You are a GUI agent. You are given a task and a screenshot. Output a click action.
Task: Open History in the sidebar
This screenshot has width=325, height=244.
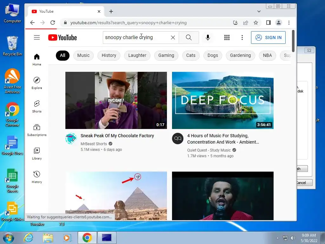37,177
